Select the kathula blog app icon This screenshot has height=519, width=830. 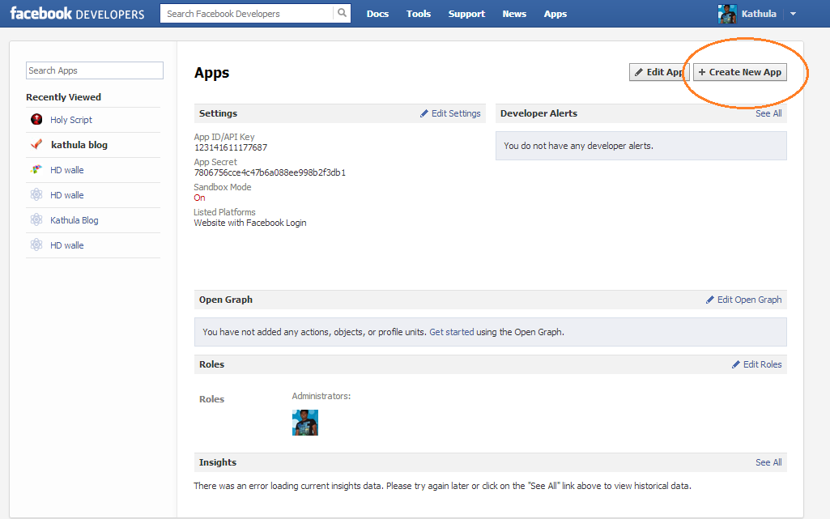click(x=36, y=144)
